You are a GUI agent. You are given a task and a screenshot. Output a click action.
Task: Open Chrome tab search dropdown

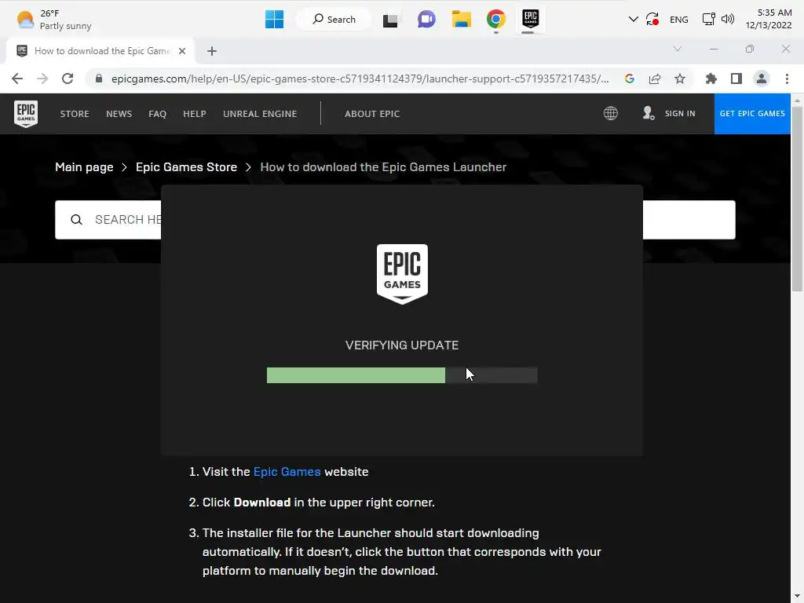coord(678,49)
